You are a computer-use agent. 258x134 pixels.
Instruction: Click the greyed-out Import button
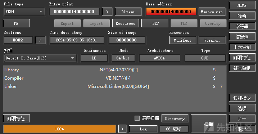pyautogui.click(x=96, y=23)
